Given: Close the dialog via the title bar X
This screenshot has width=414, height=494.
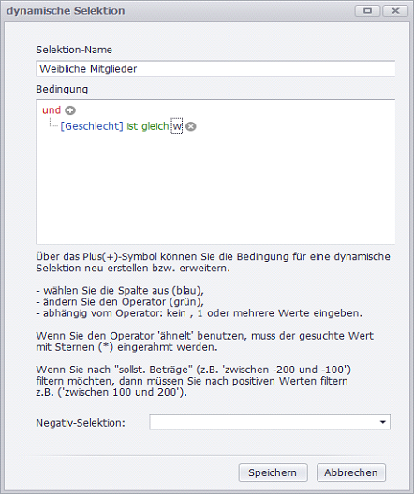Looking at the screenshot, I should [x=395, y=11].
